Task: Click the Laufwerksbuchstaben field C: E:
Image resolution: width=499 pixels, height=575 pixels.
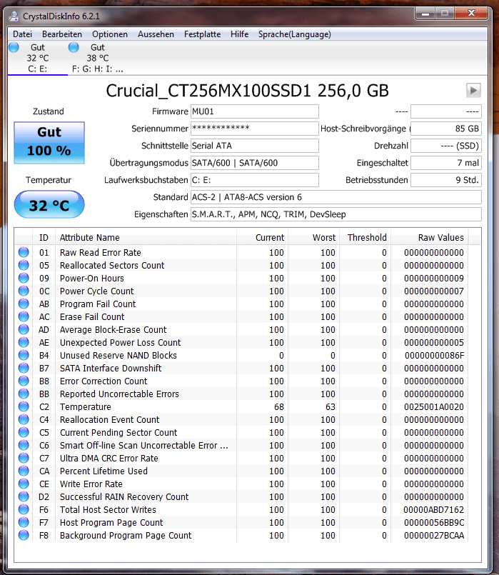Action: click(255, 180)
